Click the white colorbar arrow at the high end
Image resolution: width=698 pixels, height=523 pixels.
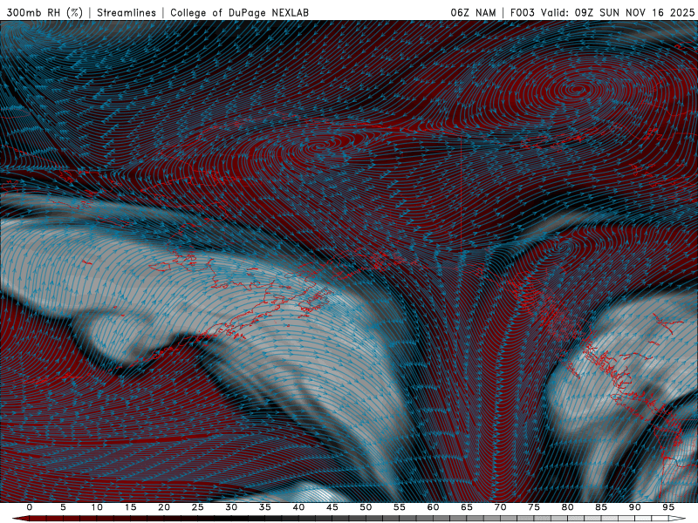coord(677,519)
